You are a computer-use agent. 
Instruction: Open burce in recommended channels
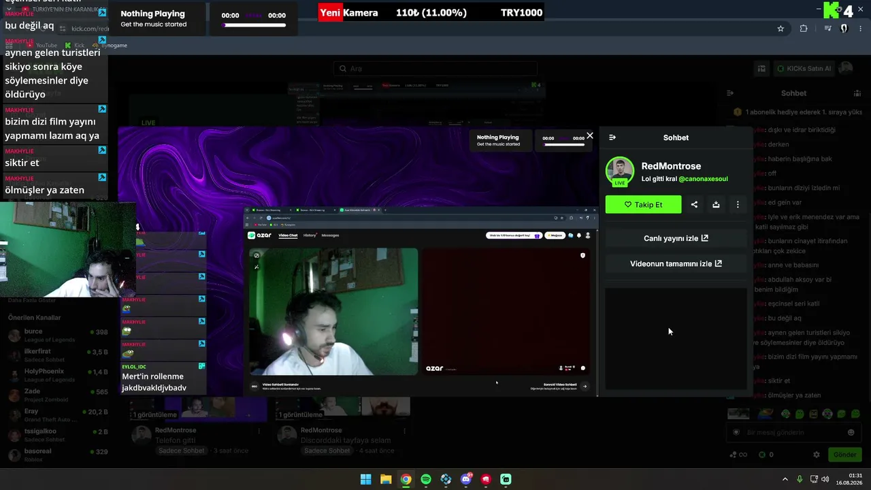pyautogui.click(x=58, y=336)
